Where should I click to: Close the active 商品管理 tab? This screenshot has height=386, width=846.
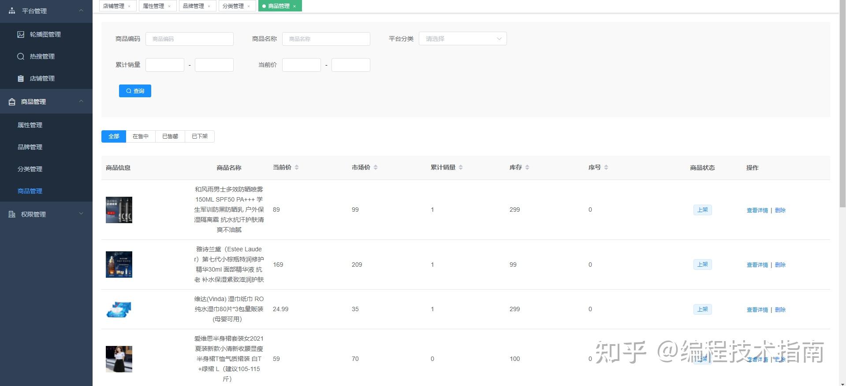pyautogui.click(x=294, y=6)
